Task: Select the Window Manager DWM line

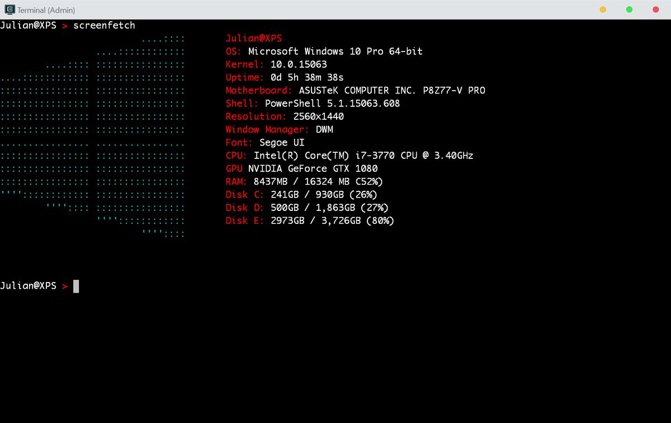Action: point(280,129)
